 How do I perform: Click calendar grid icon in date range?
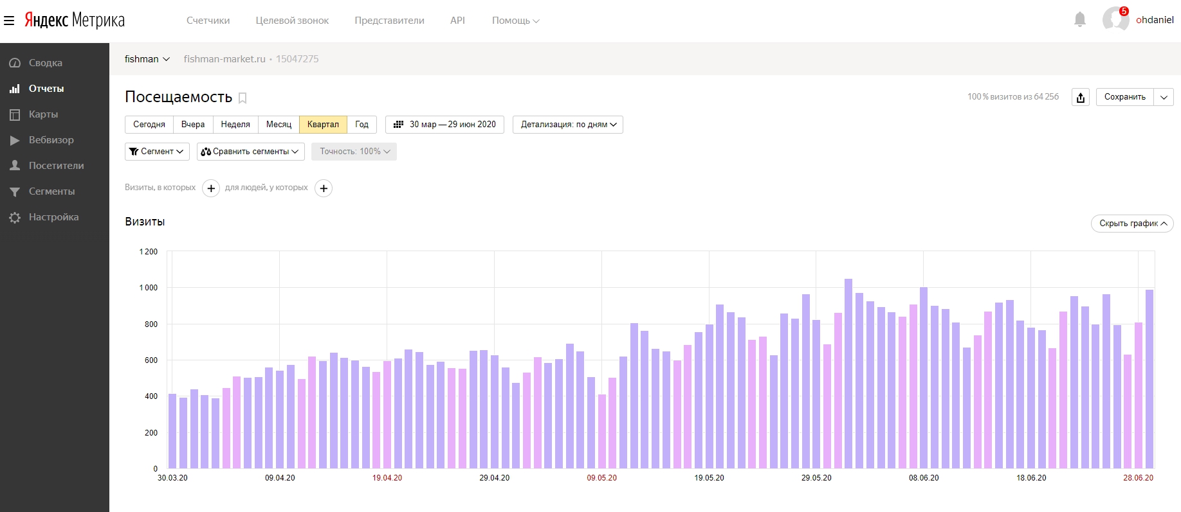tap(399, 125)
